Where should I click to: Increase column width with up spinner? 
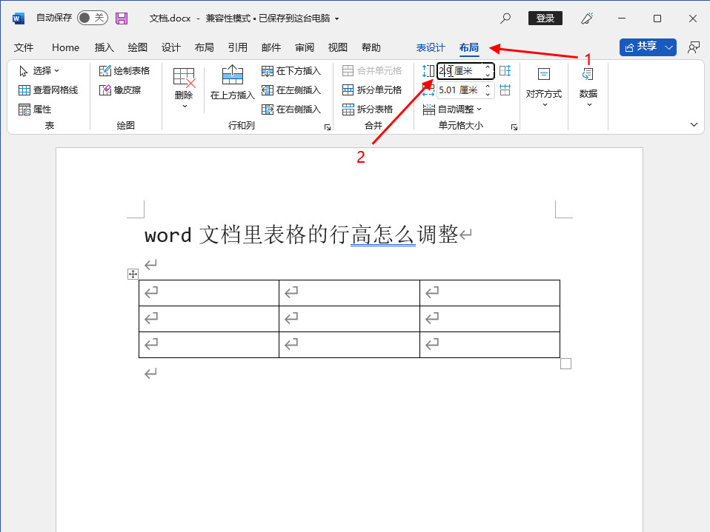tap(488, 87)
